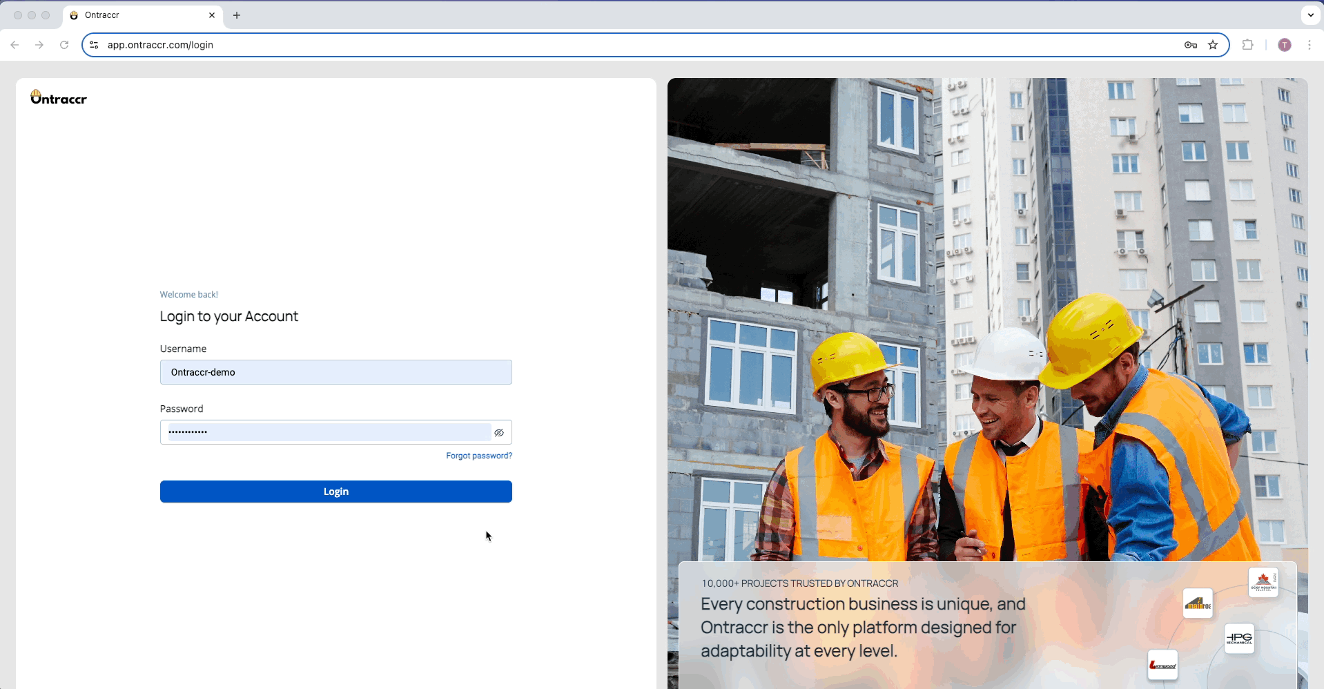Click the Linnwood partner logo
This screenshot has width=1324, height=689.
pos(1163,665)
